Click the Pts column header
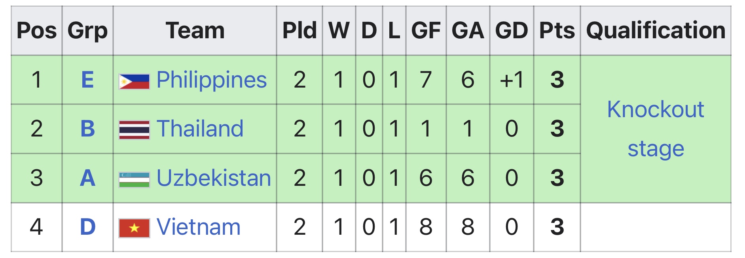Image resolution: width=745 pixels, height=258 pixels. click(557, 31)
